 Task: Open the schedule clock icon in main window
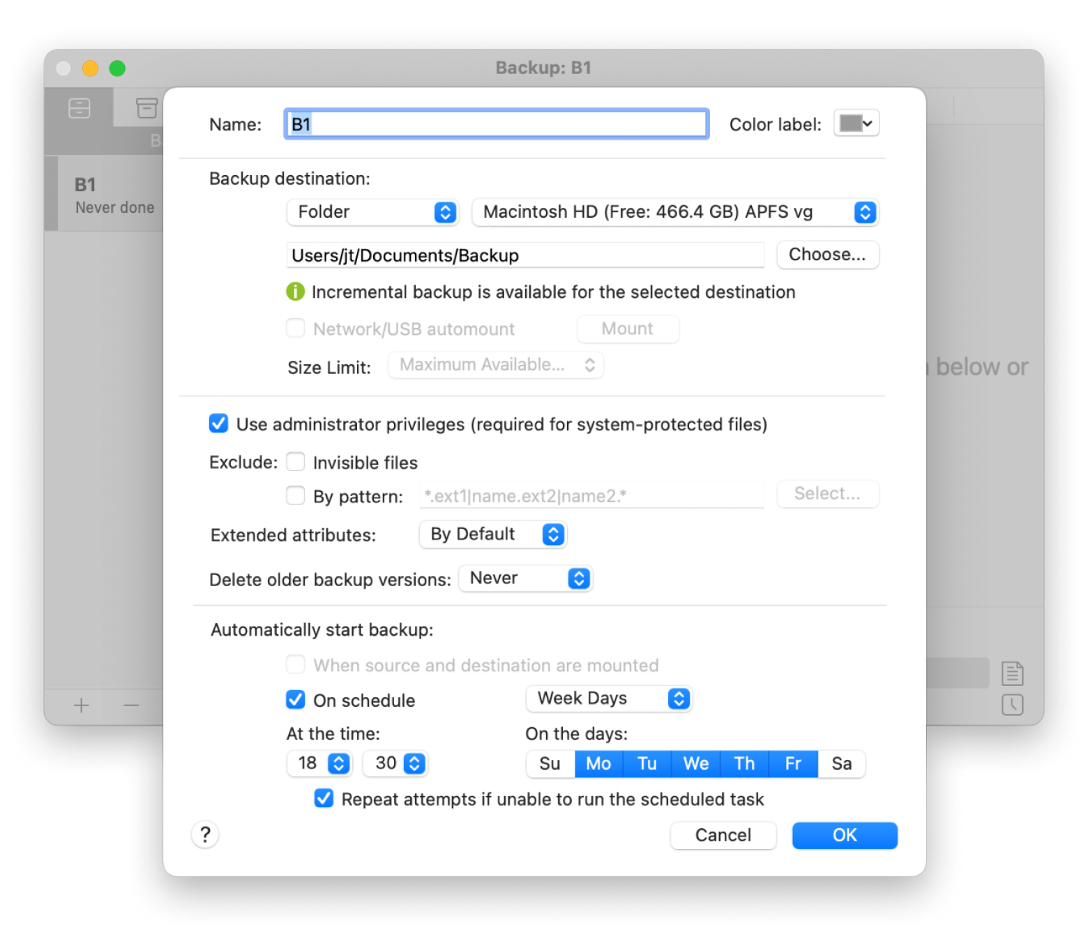(1012, 705)
